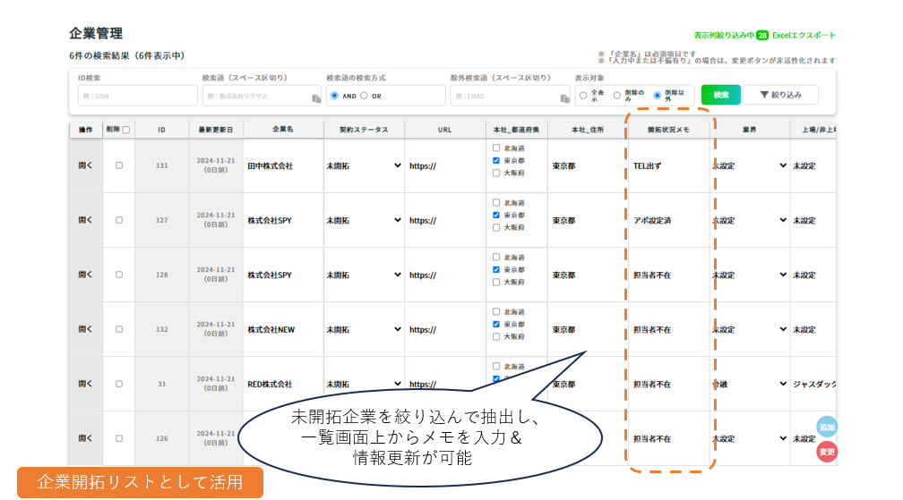Click paste icon in 検索語 search field
The width and height of the screenshot is (903, 500).
coord(316,98)
